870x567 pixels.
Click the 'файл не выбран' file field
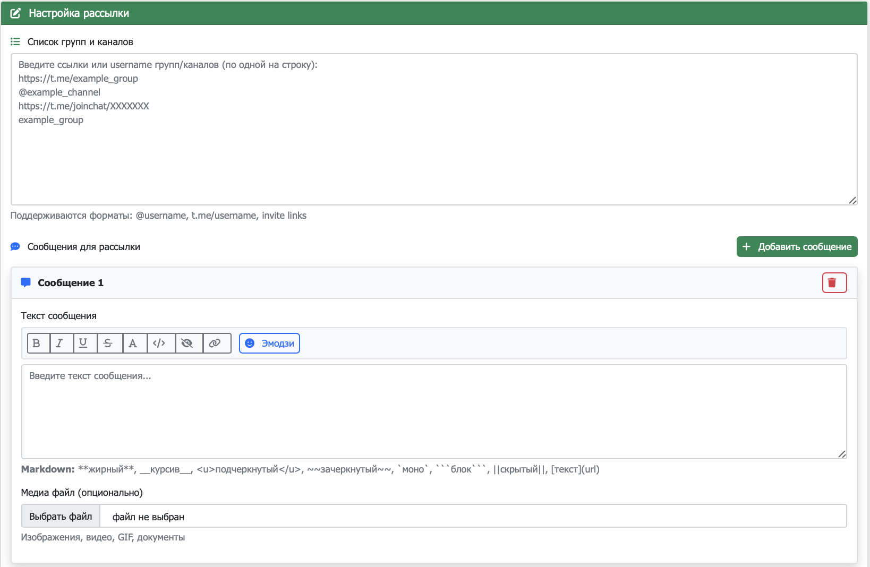pos(473,517)
